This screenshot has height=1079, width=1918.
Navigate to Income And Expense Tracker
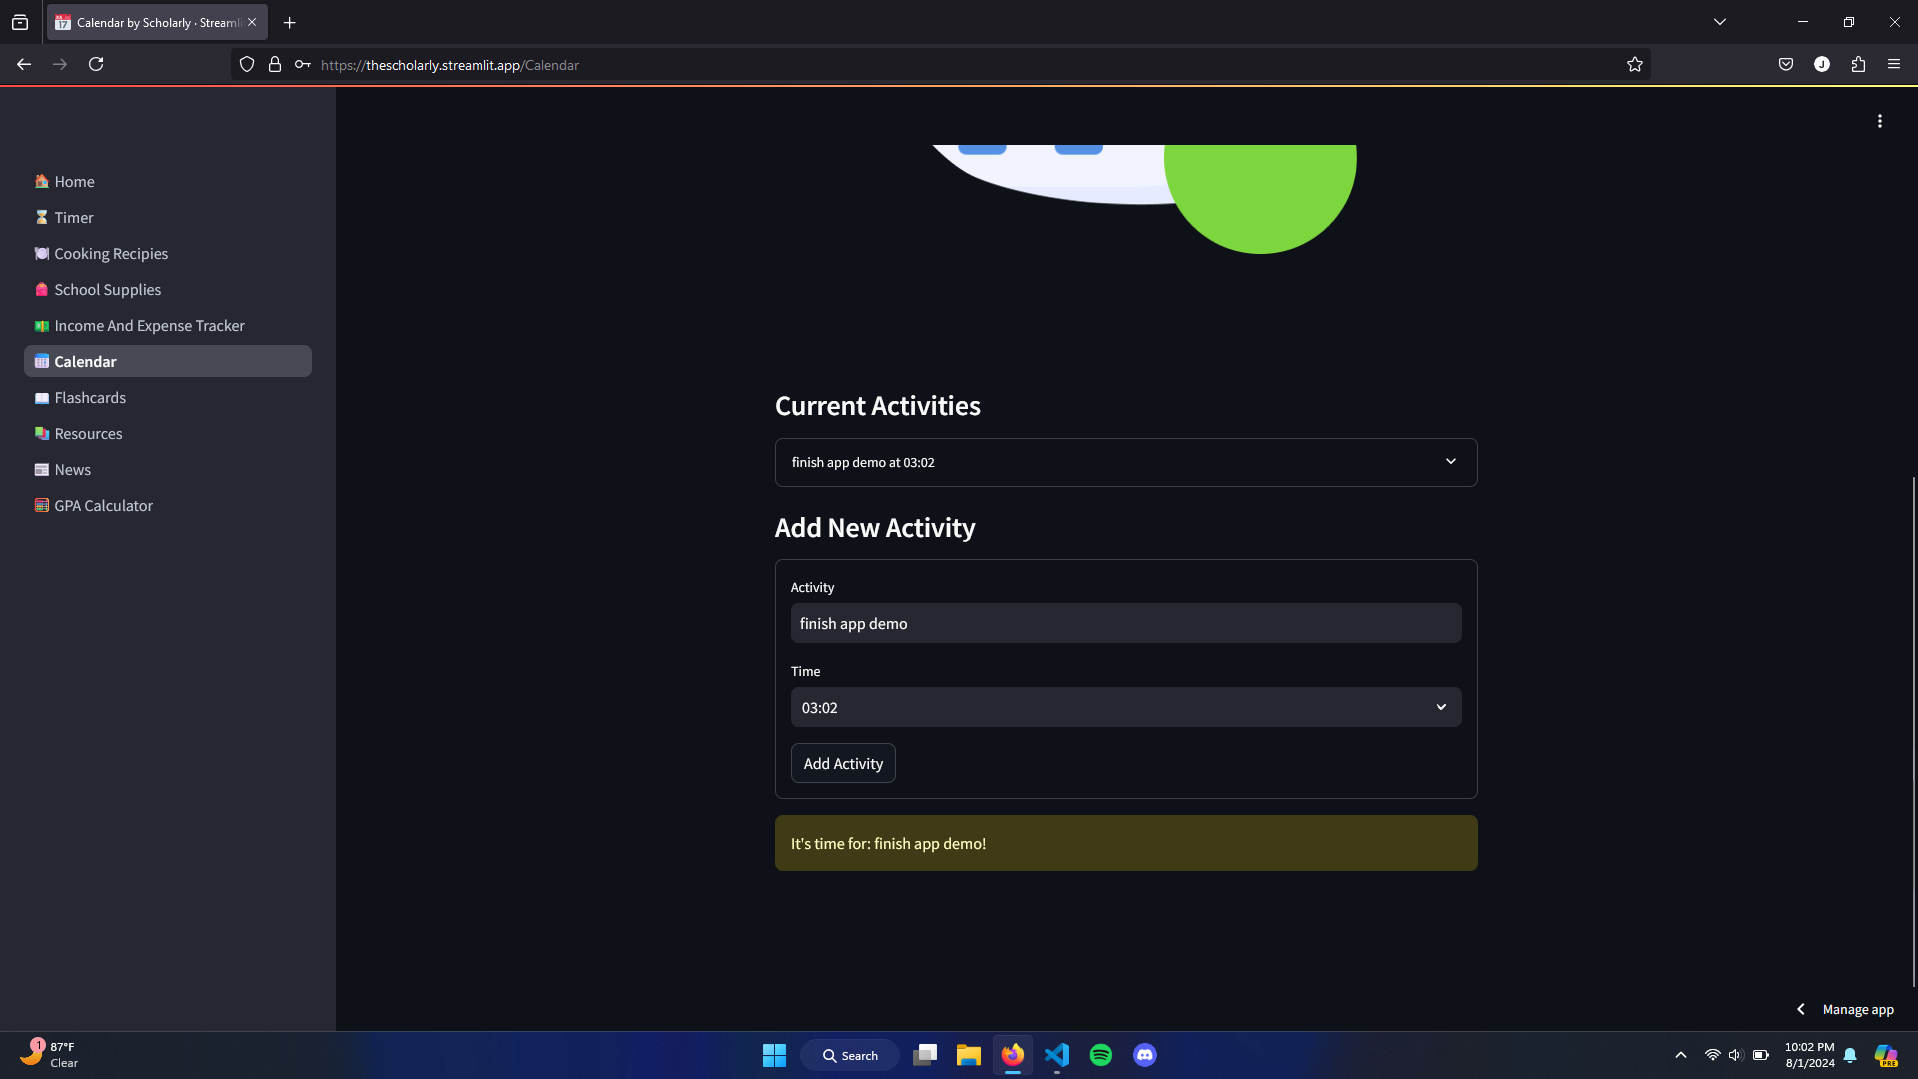click(149, 326)
